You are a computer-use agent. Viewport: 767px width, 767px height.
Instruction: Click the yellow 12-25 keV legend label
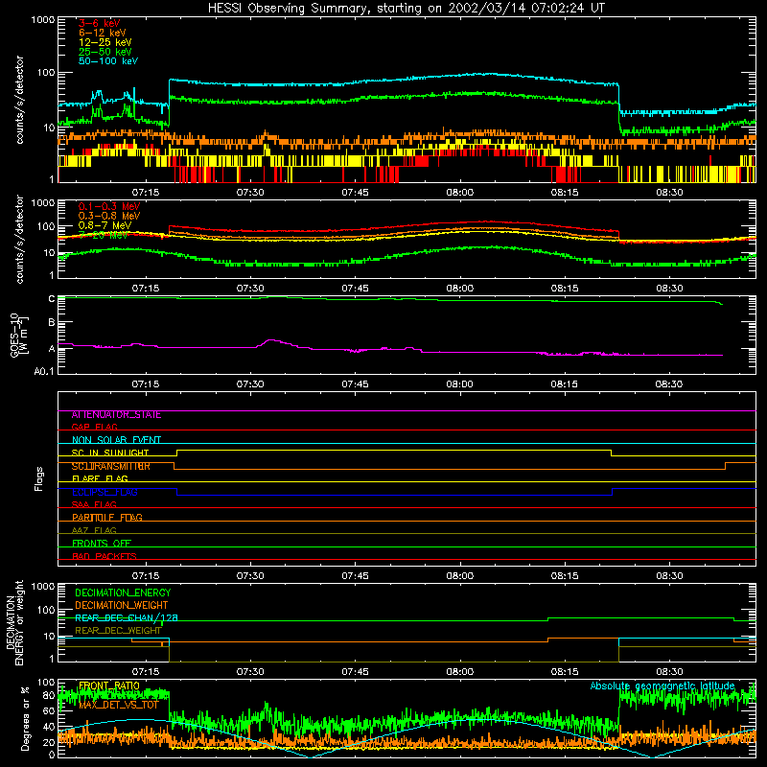click(105, 42)
